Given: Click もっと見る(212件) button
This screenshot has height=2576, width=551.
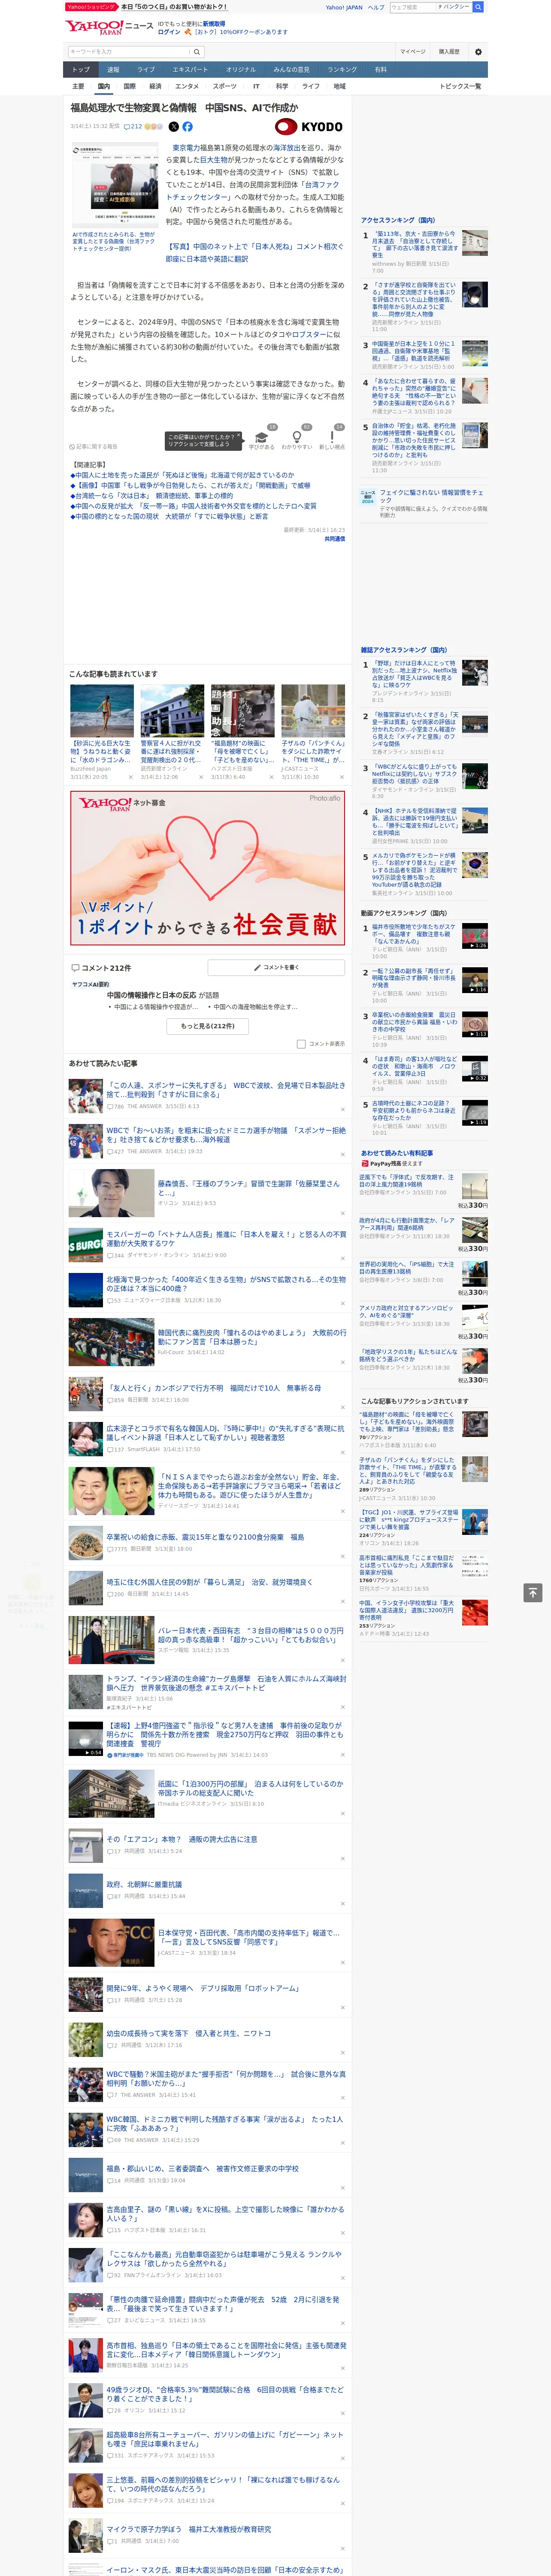Looking at the screenshot, I should pos(208,1026).
